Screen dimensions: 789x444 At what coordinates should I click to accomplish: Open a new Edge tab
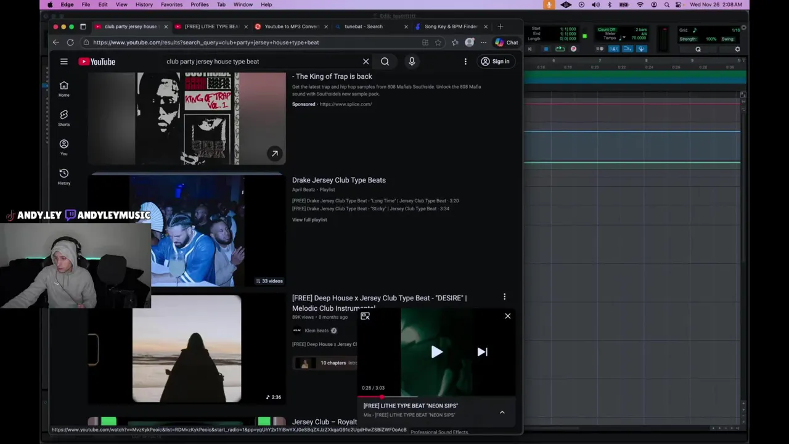click(501, 27)
